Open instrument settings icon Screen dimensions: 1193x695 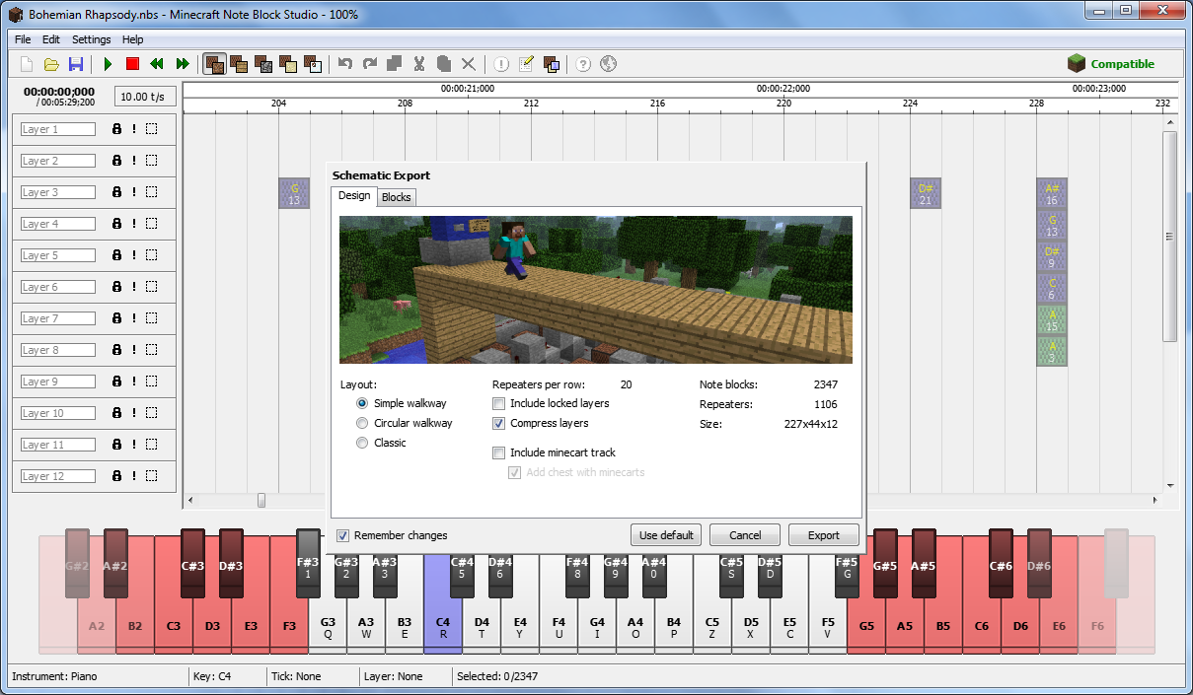click(x=551, y=64)
